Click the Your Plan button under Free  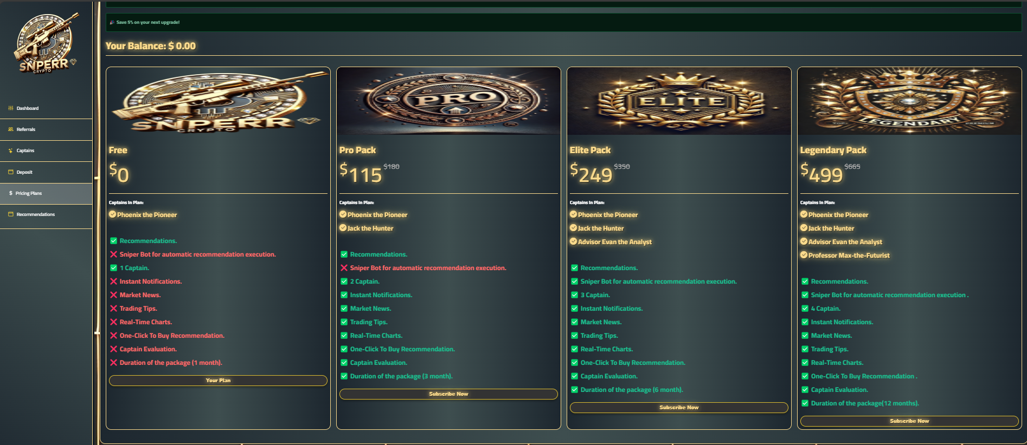[x=218, y=381]
